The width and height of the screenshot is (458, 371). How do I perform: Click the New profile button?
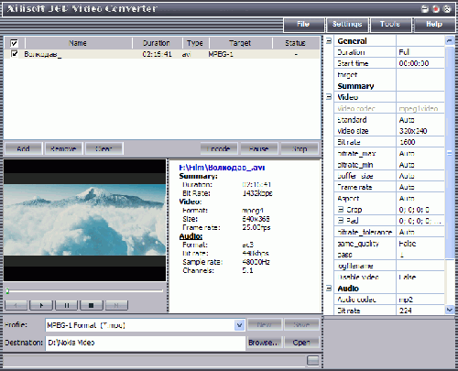(x=264, y=324)
